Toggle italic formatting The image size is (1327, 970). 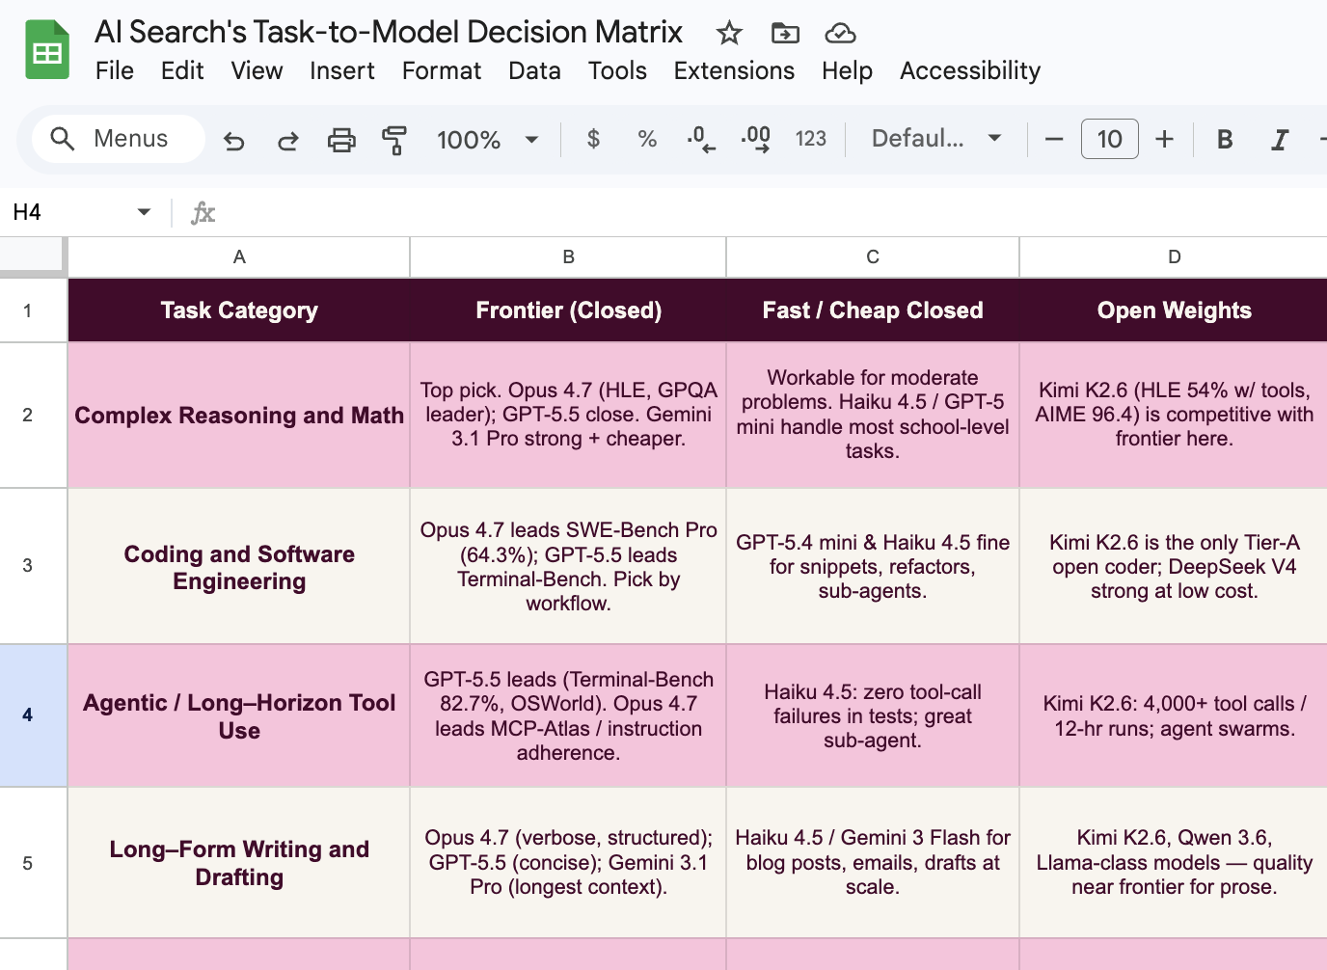(1280, 139)
